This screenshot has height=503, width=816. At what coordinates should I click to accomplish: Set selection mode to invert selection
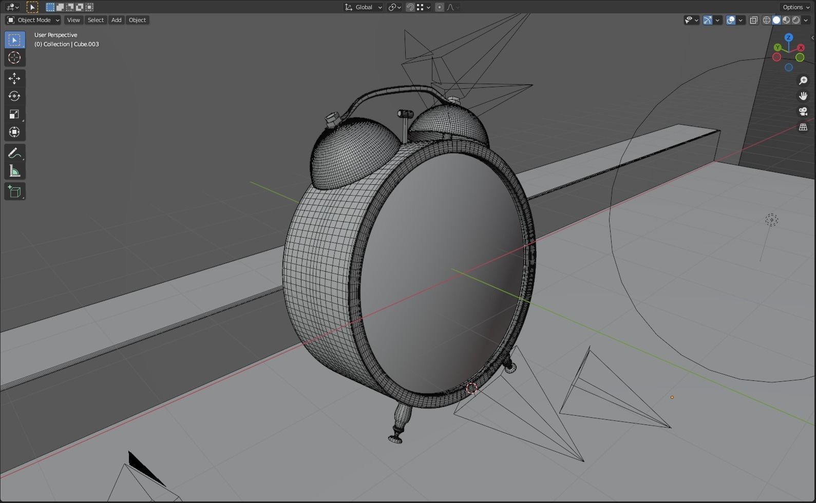tap(79, 7)
